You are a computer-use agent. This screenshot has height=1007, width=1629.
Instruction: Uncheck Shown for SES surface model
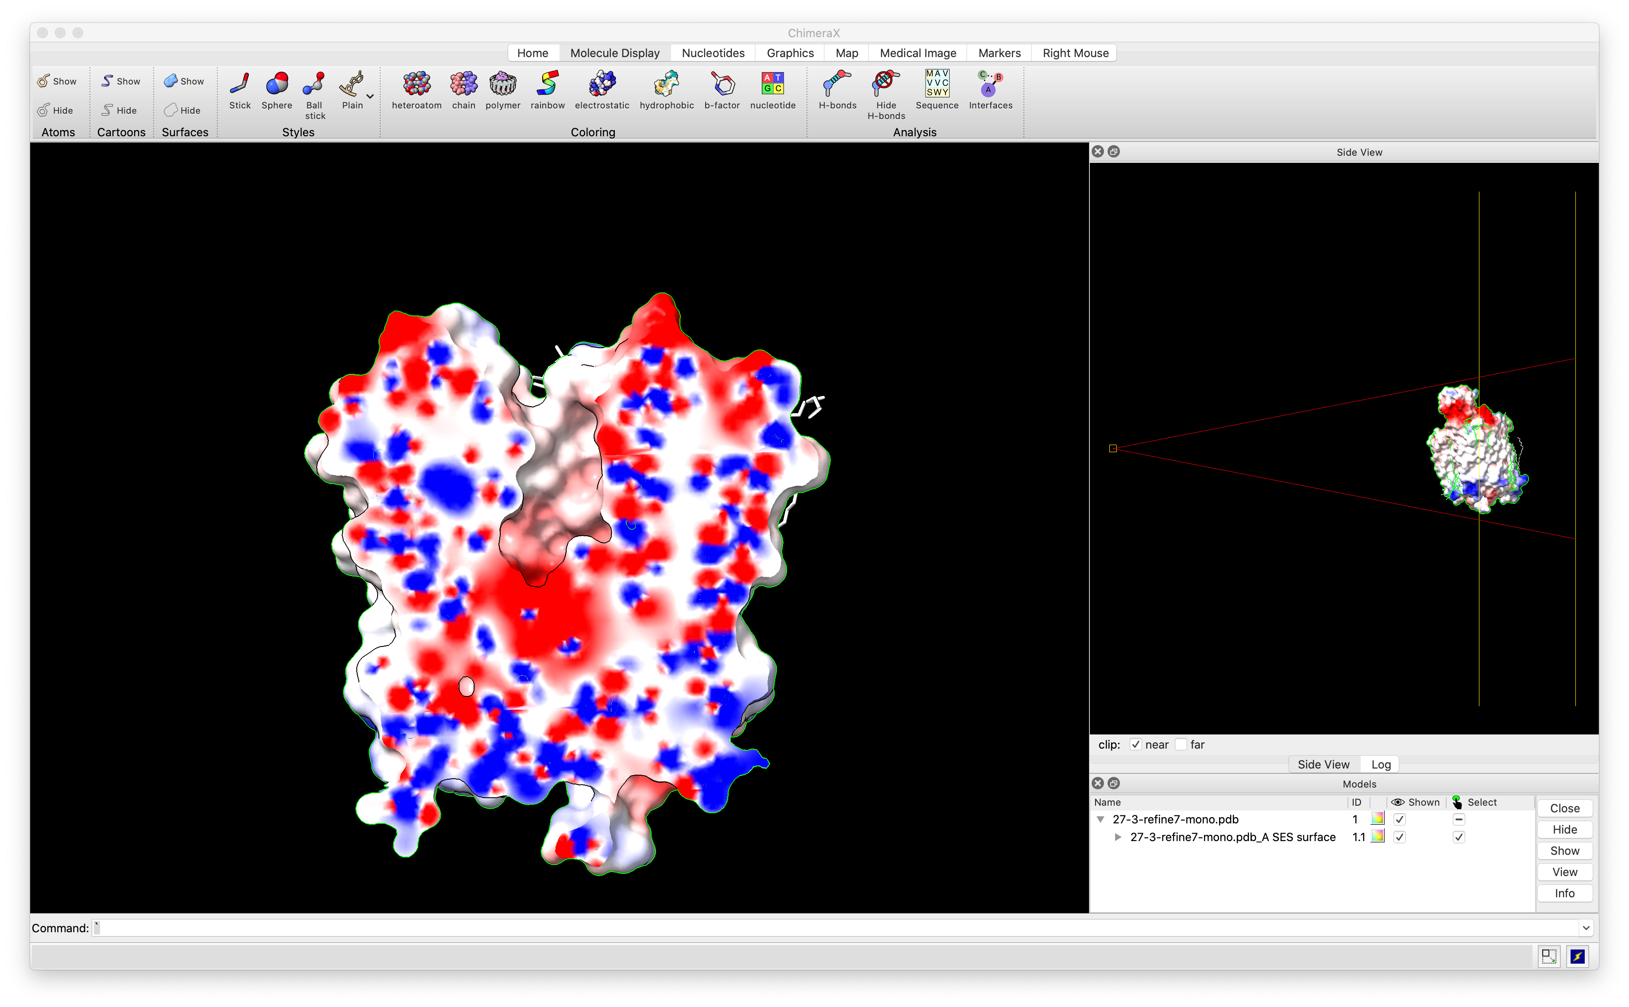(1399, 837)
